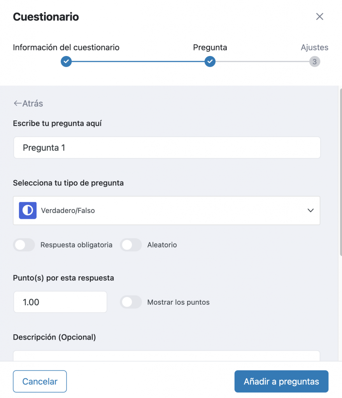Click the Verdadero/Falso question type icon
Screen dimensions: 342x398
[x=27, y=210]
